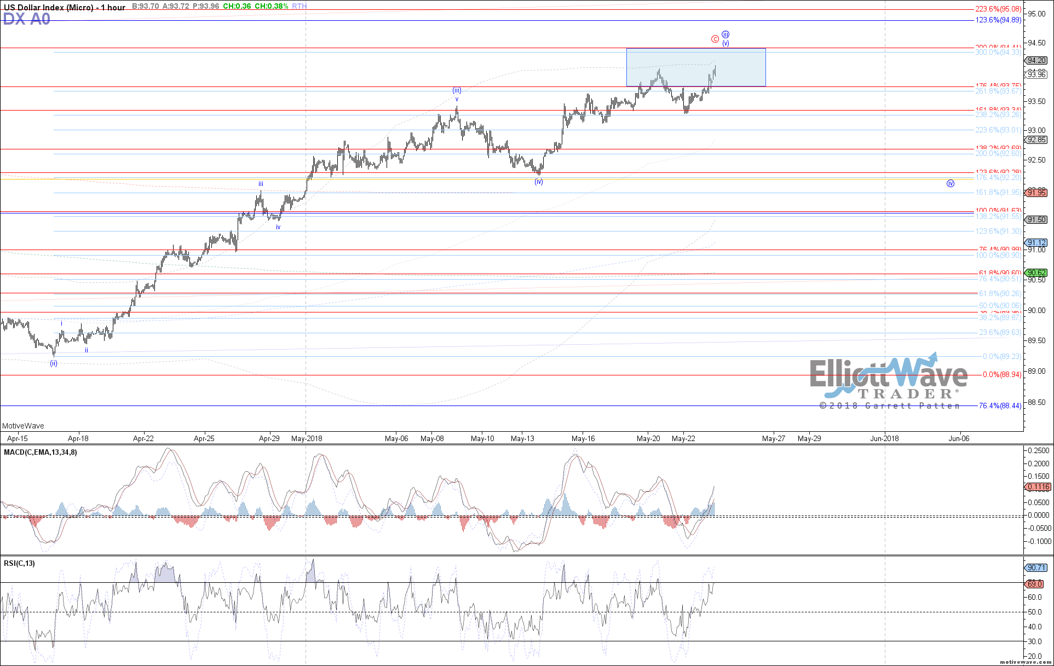Click the DX A0 symbol label
This screenshot has width=1054, height=666.
[27, 19]
